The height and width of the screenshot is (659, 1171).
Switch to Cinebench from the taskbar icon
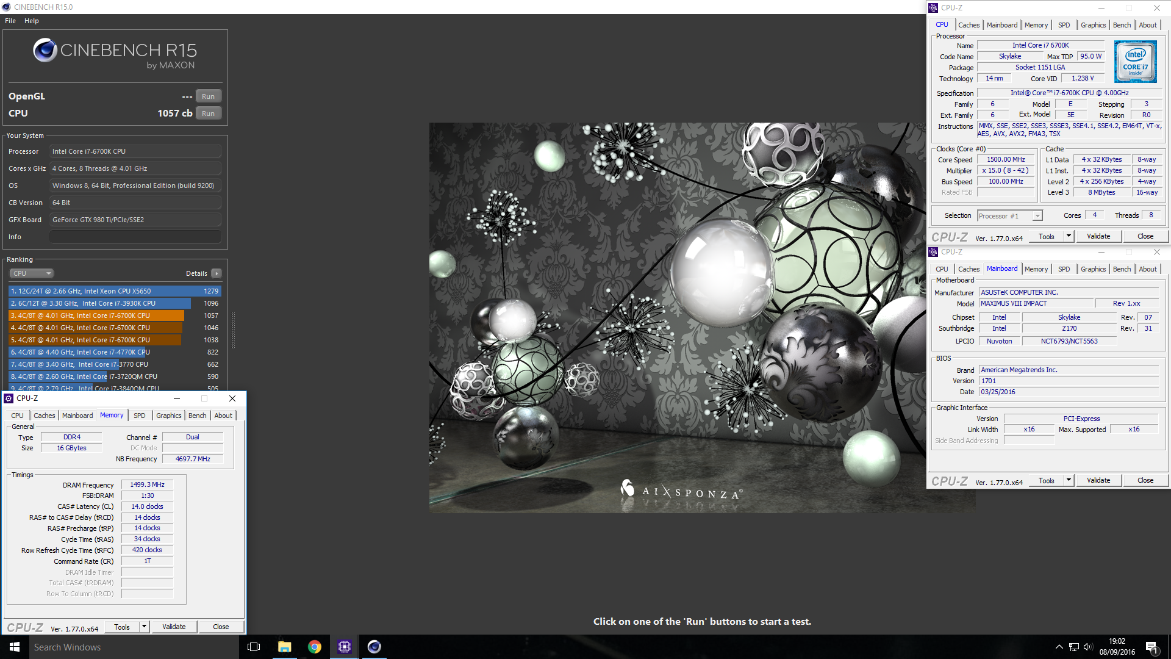tap(374, 647)
